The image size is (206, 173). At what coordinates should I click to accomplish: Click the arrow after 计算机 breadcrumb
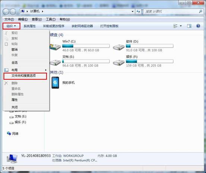[x=42, y=12]
